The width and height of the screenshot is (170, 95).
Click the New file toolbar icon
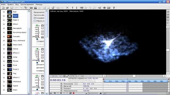click(x=3, y=8)
